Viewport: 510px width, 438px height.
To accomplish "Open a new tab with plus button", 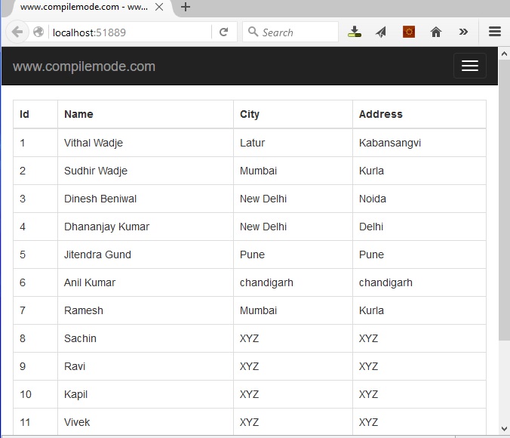I will coord(186,8).
